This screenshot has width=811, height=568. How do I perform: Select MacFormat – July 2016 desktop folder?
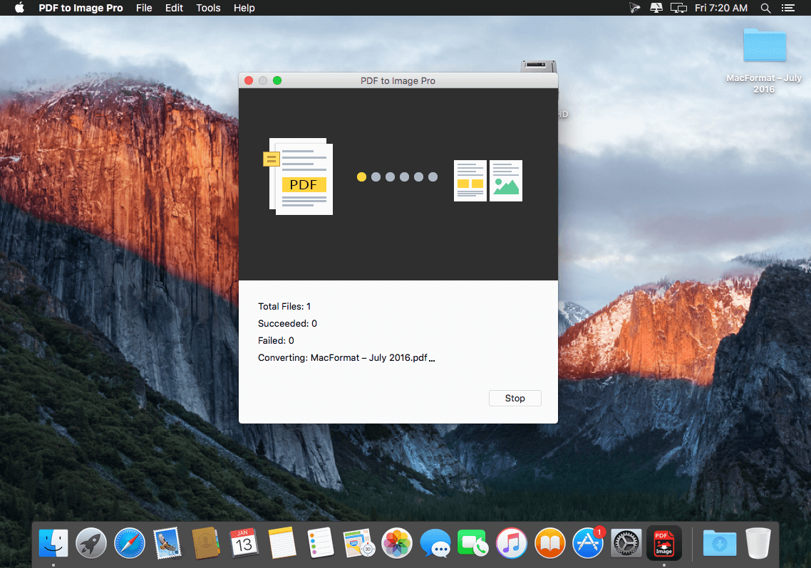(764, 61)
